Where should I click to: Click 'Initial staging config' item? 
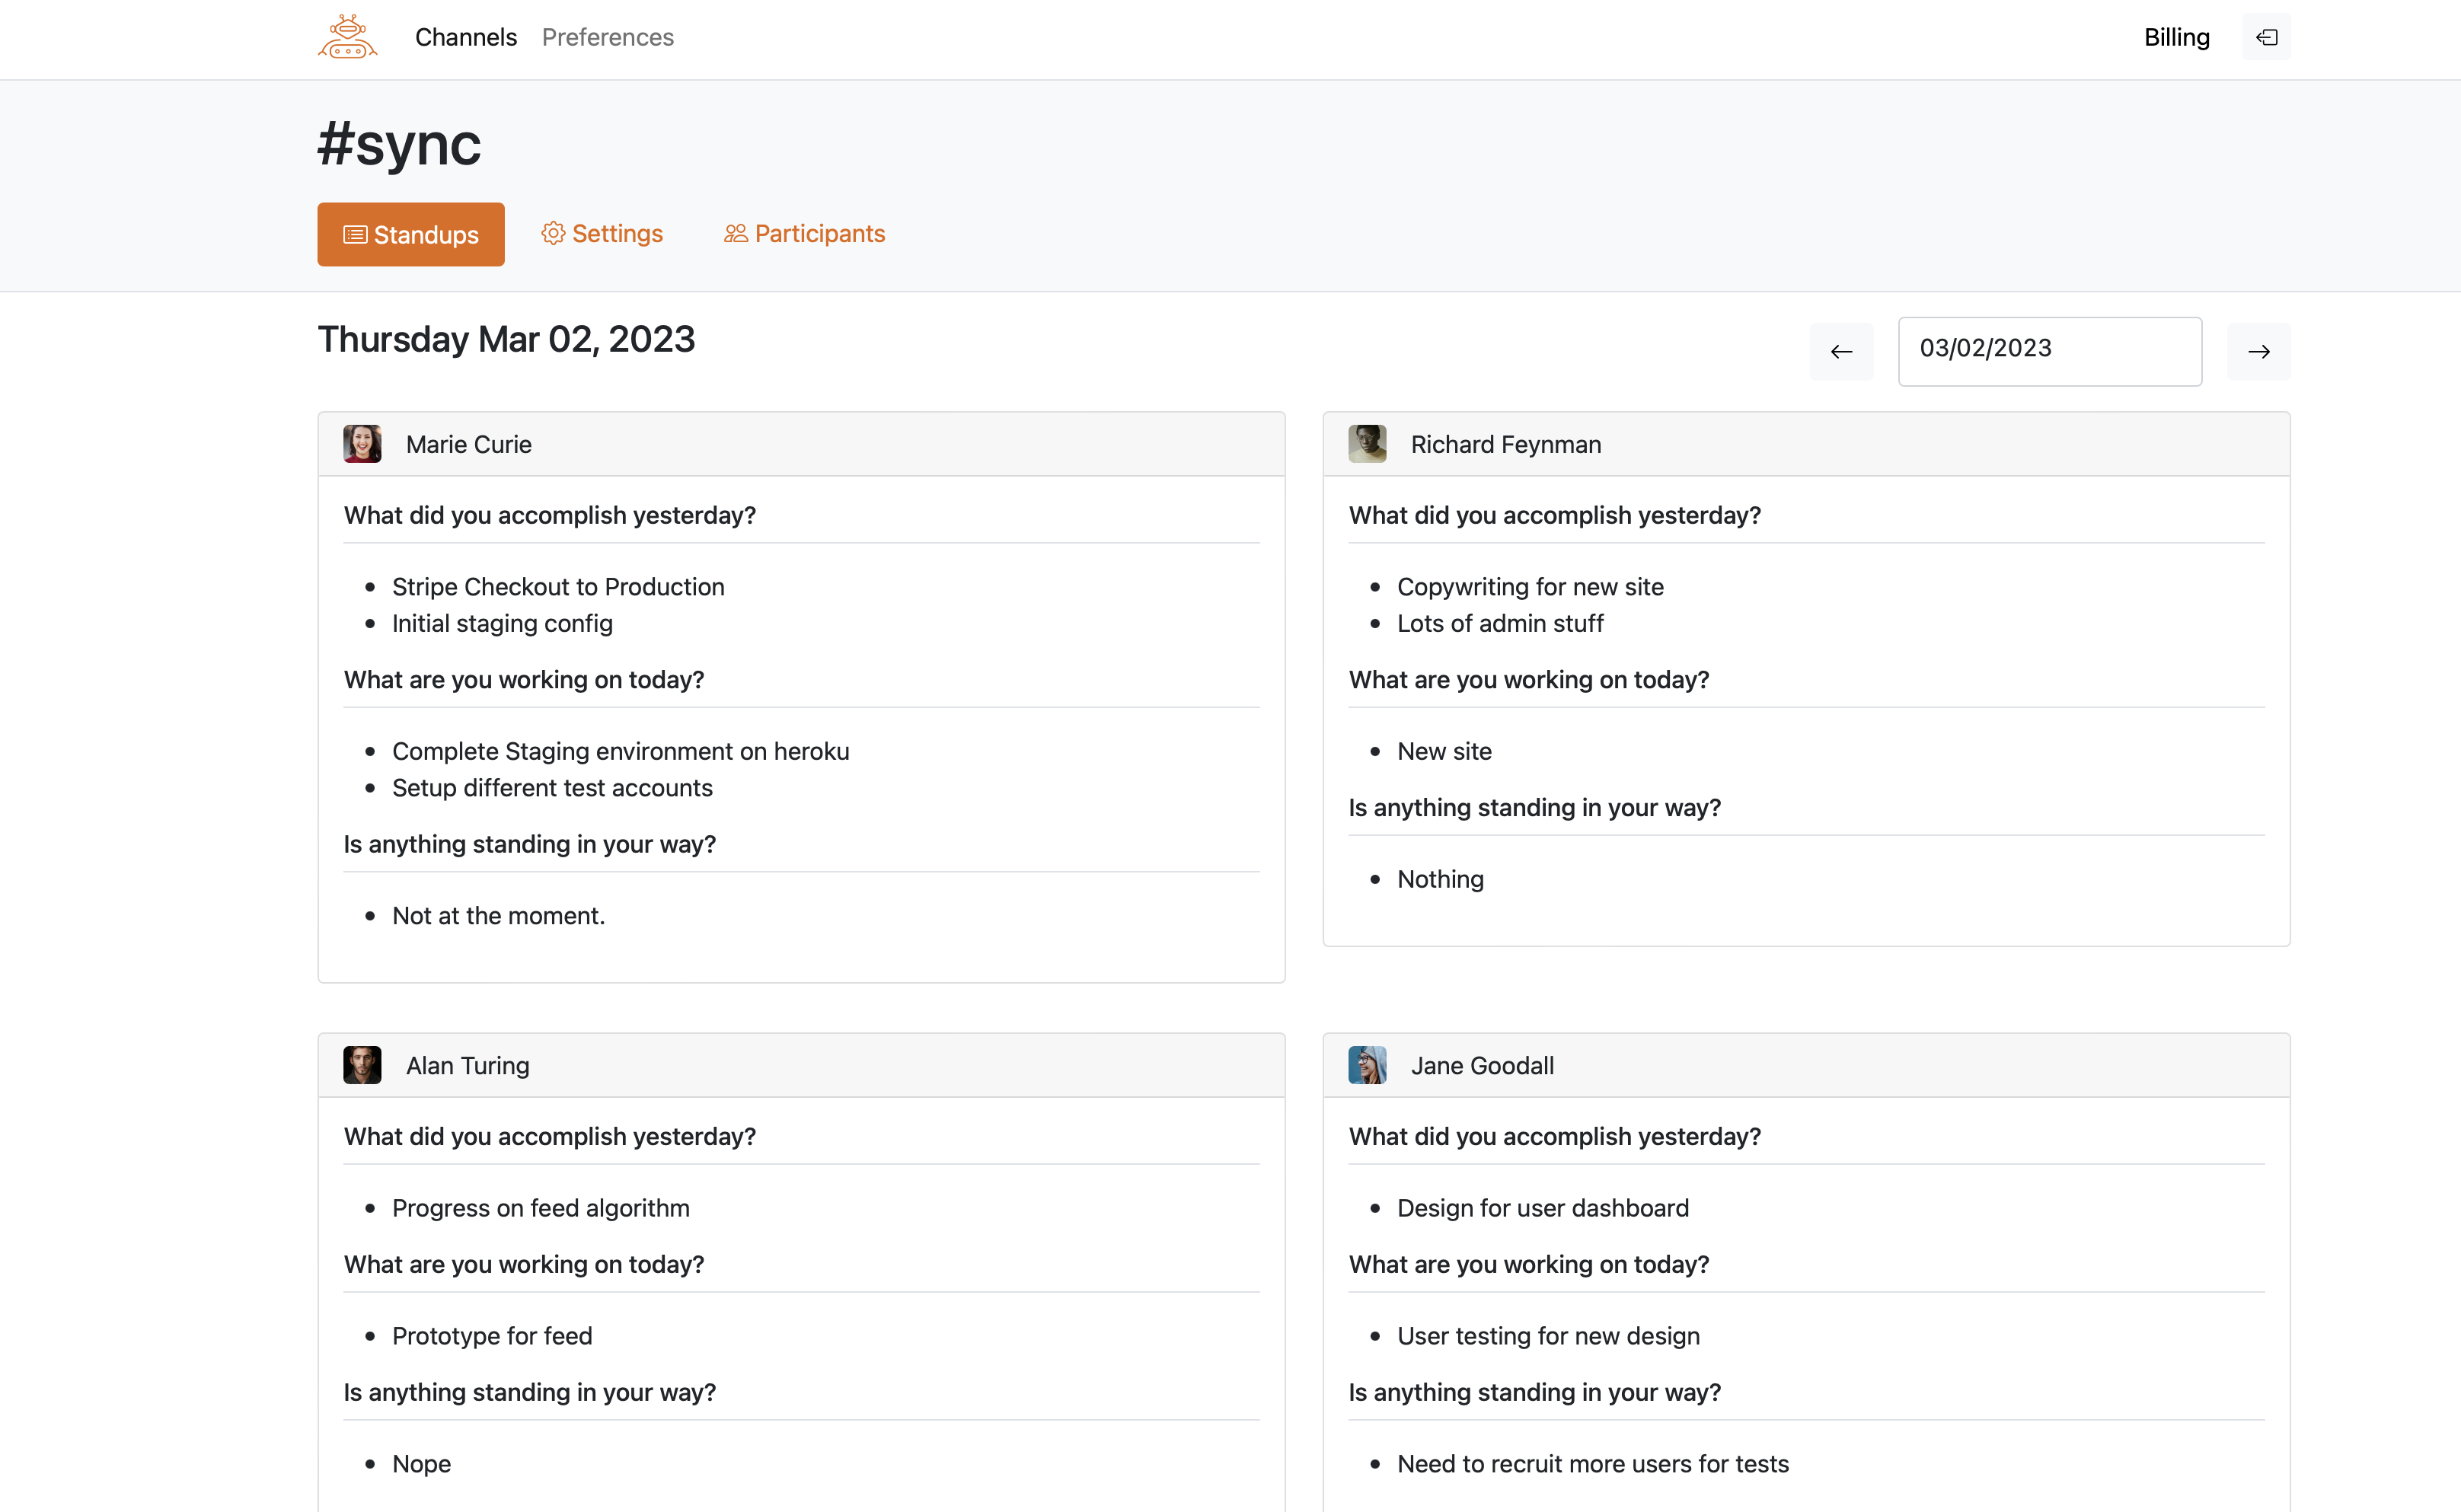[x=502, y=623]
